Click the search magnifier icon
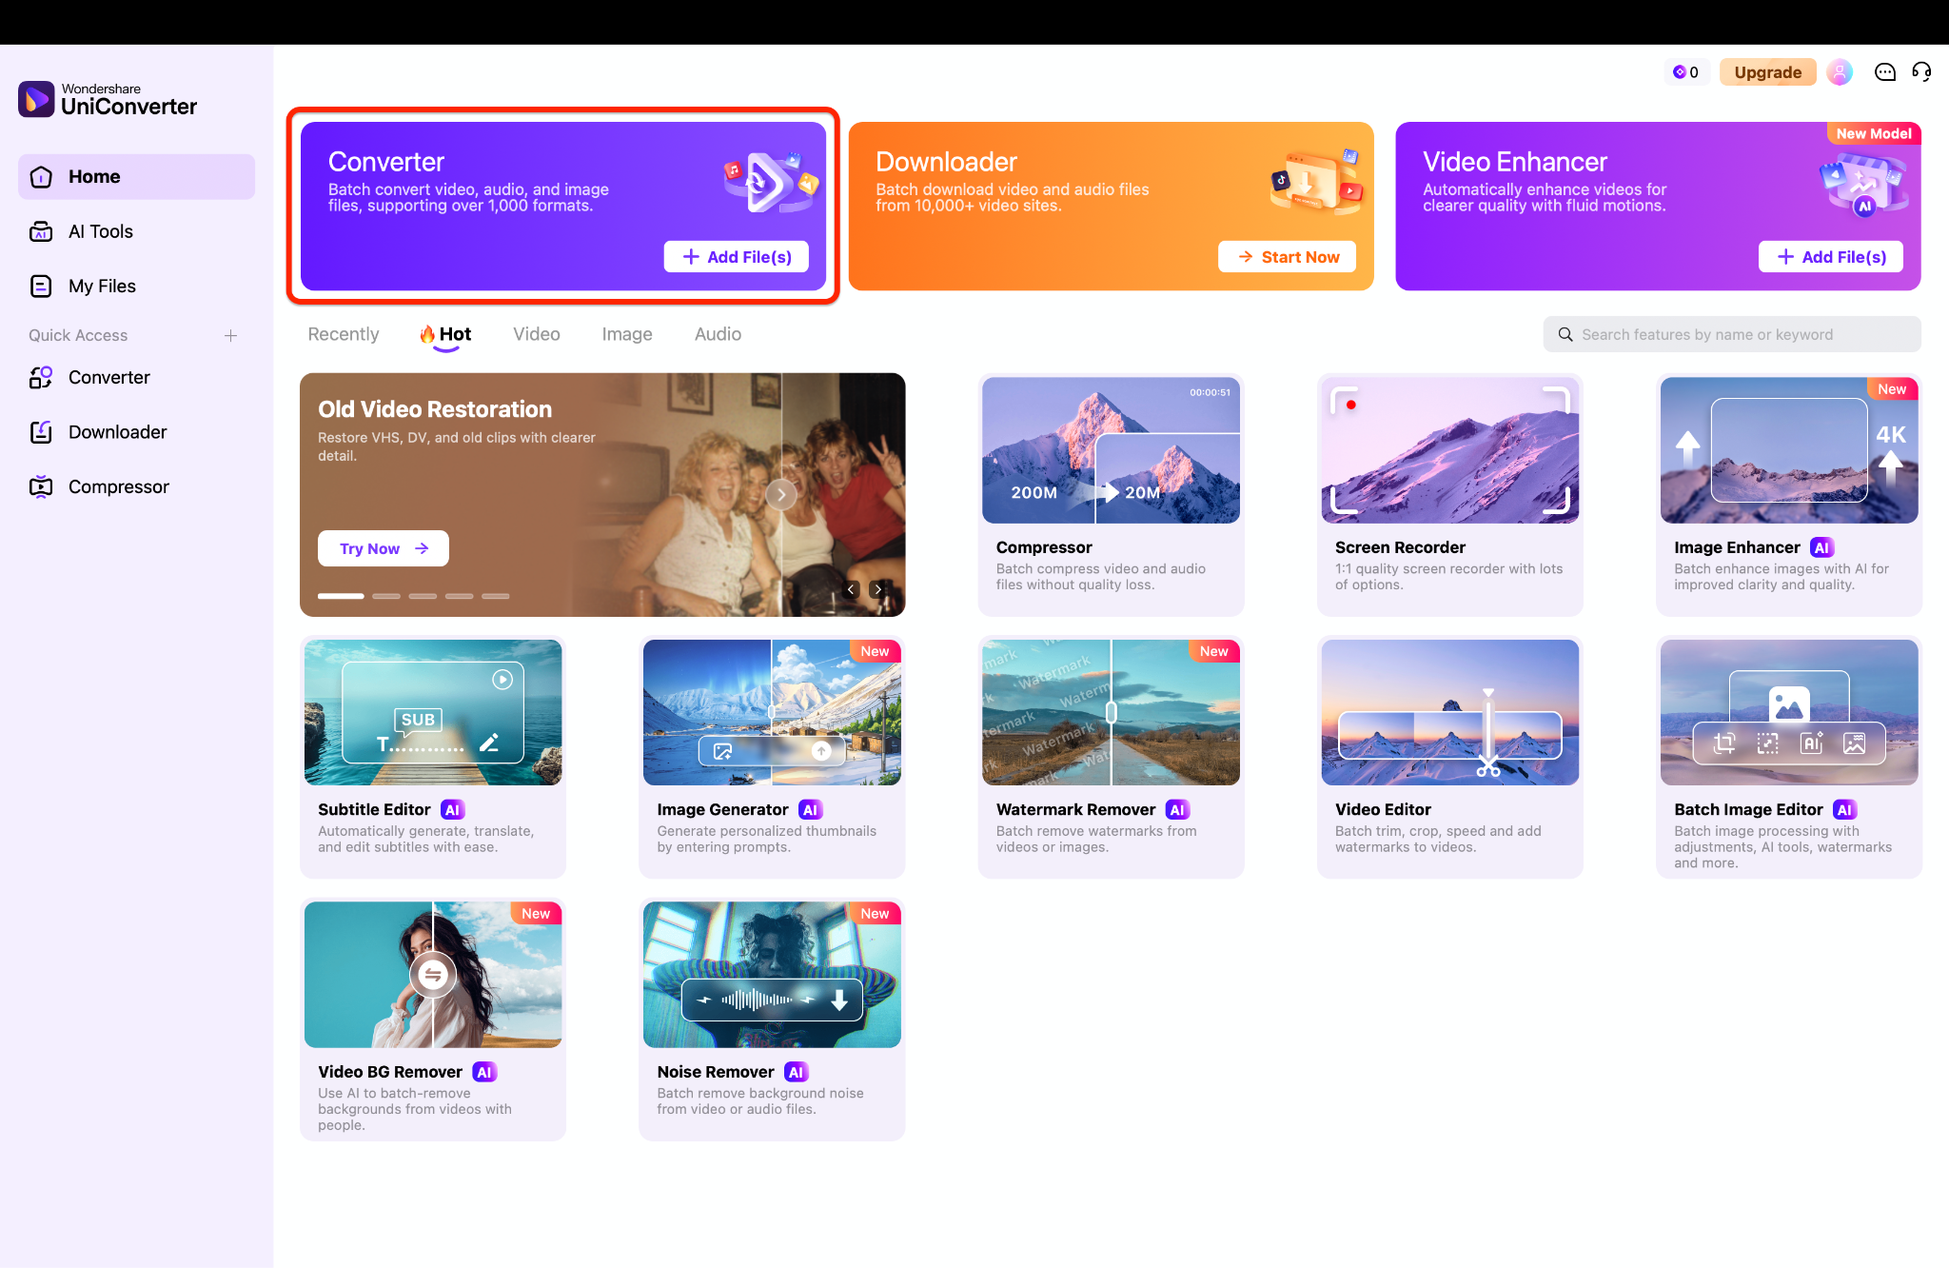The width and height of the screenshot is (1949, 1268). point(1565,334)
